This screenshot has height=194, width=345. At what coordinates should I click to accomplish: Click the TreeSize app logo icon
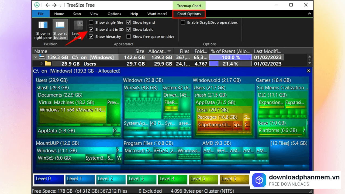37,5
